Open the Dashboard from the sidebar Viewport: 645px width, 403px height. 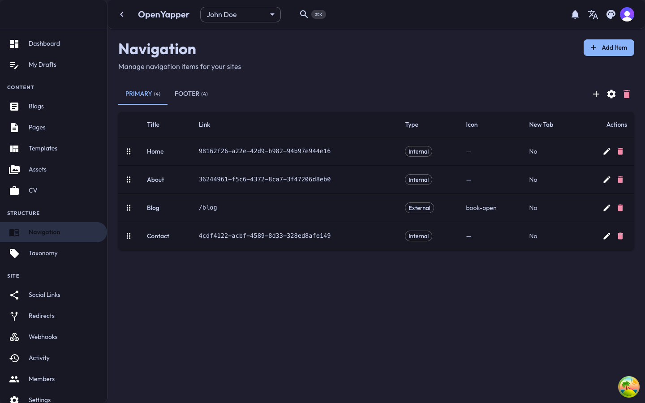pos(44,43)
